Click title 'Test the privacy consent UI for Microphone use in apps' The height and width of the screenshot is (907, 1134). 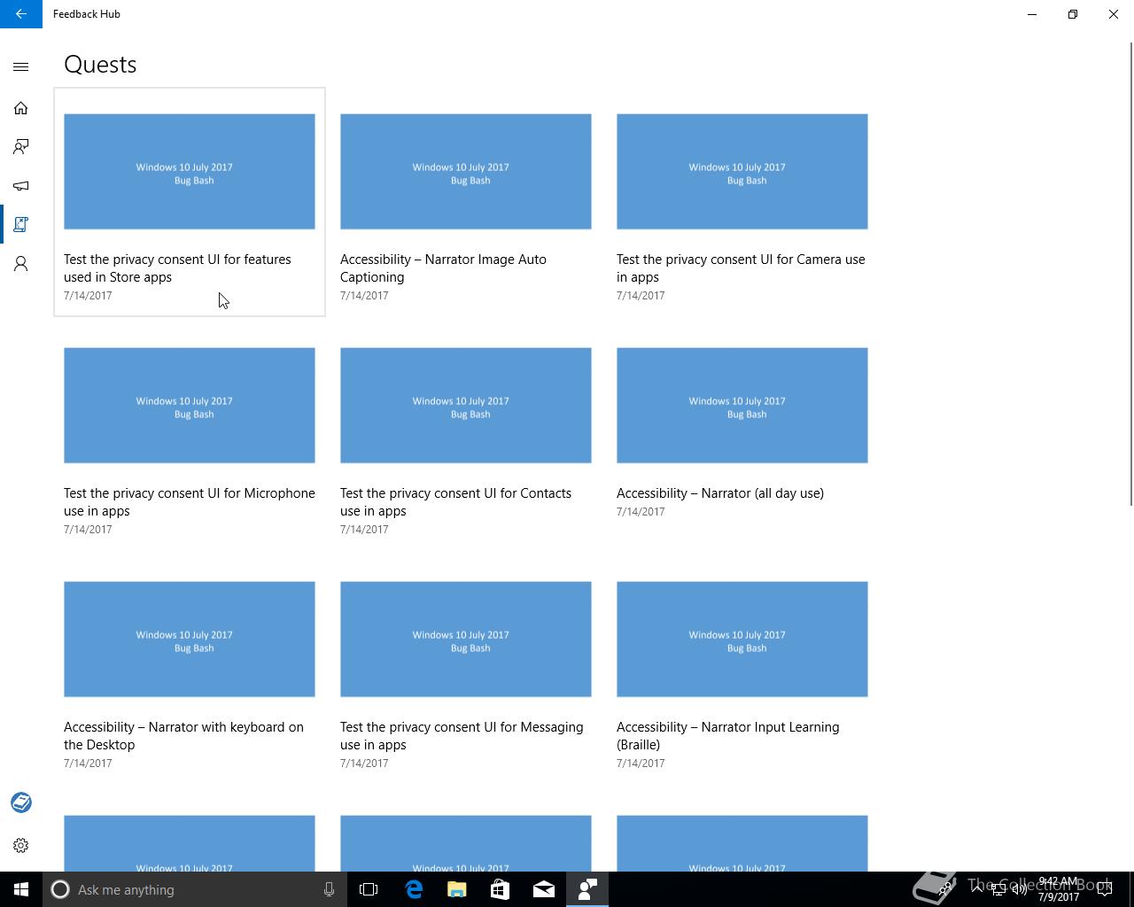point(190,502)
